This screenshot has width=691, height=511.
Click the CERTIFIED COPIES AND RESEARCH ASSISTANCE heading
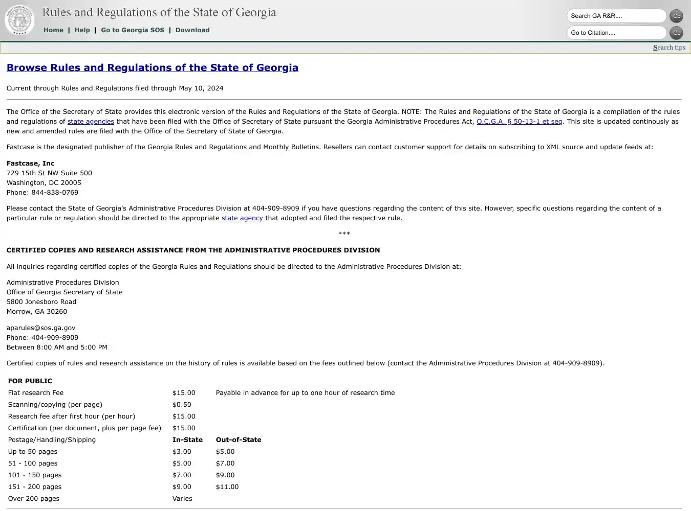[193, 250]
